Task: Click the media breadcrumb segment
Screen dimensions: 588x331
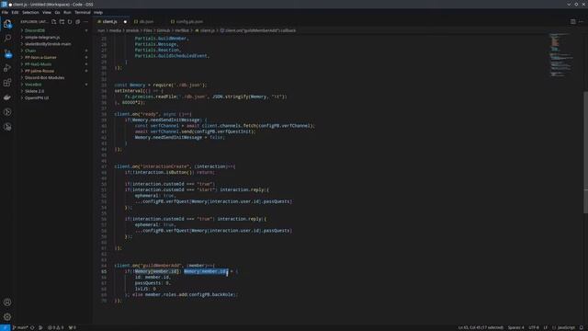Action: tap(115, 30)
